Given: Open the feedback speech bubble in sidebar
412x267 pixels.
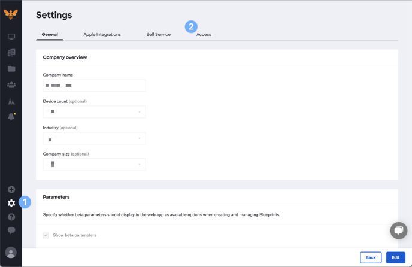Looking at the screenshot, I should 11,230.
